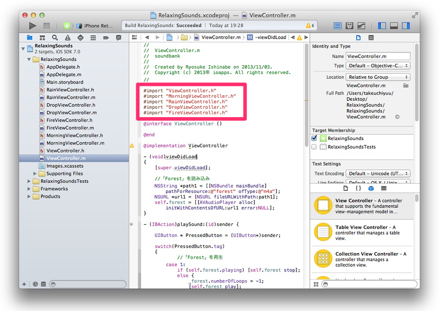Open the Issue navigator warning icon
The height and width of the screenshot is (311, 441).
[x=67, y=38]
